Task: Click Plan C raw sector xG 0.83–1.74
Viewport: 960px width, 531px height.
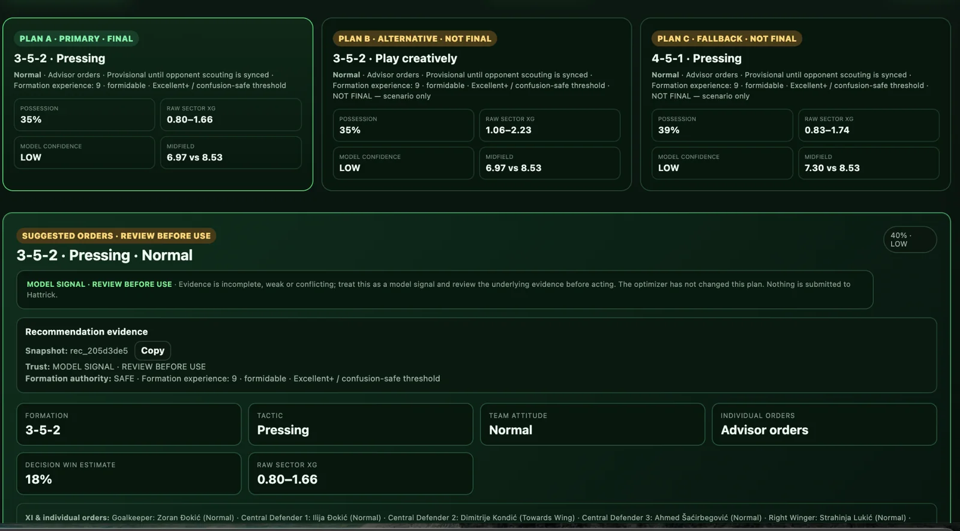Action: (x=869, y=125)
